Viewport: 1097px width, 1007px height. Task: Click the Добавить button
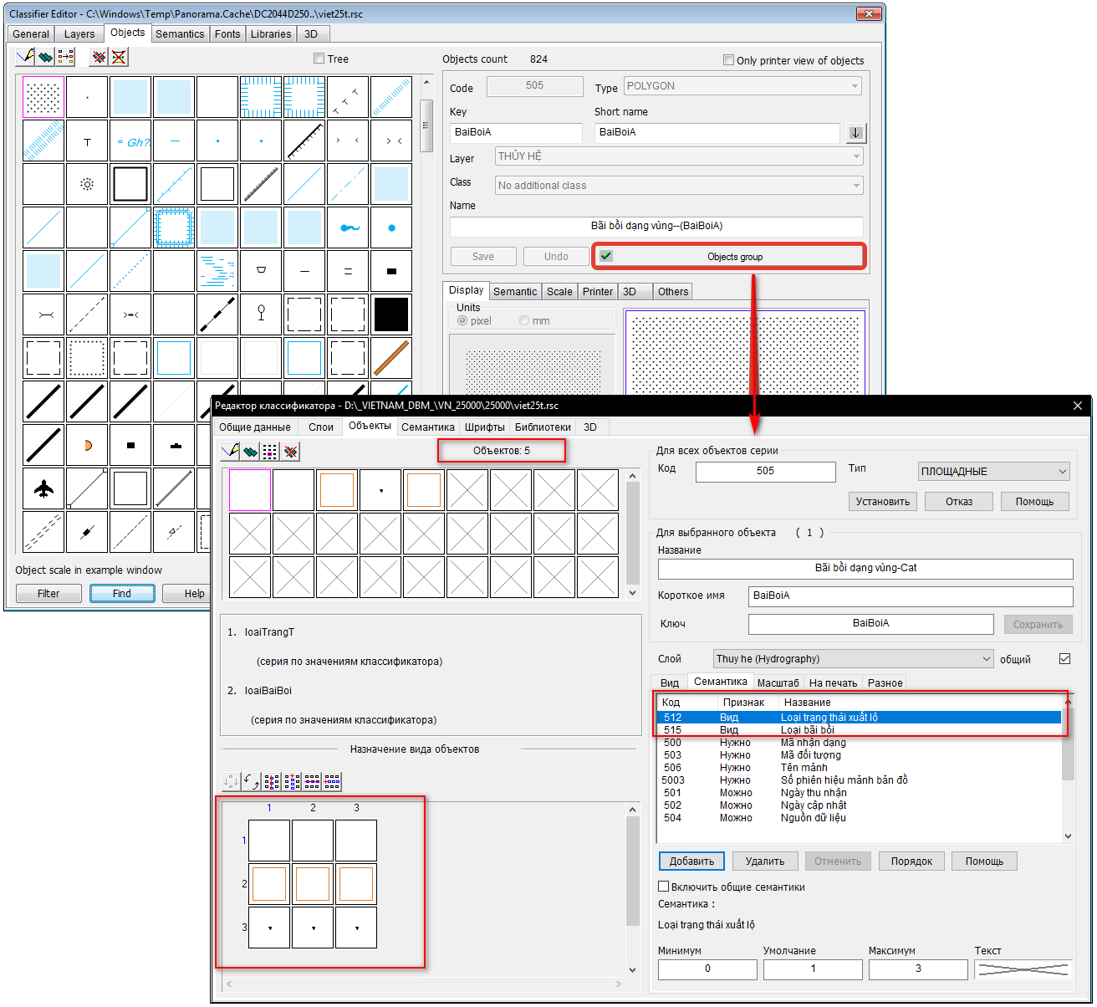click(x=691, y=861)
